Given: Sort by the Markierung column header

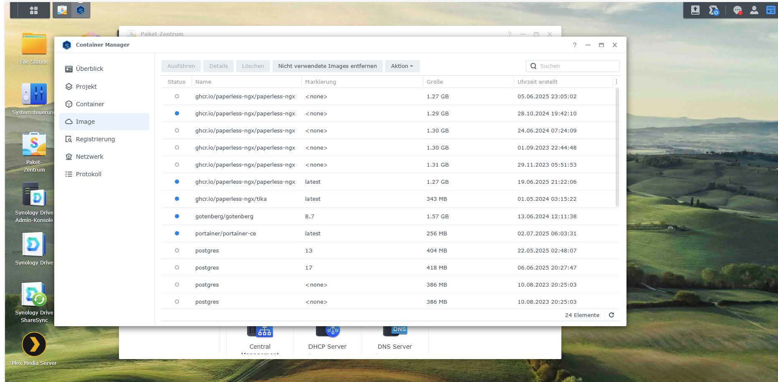Looking at the screenshot, I should 362,82.
